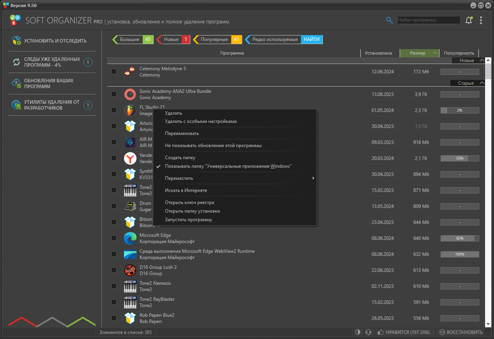Click the Microsoft Edge program icon
This screenshot has width=494, height=339.
(x=130, y=238)
